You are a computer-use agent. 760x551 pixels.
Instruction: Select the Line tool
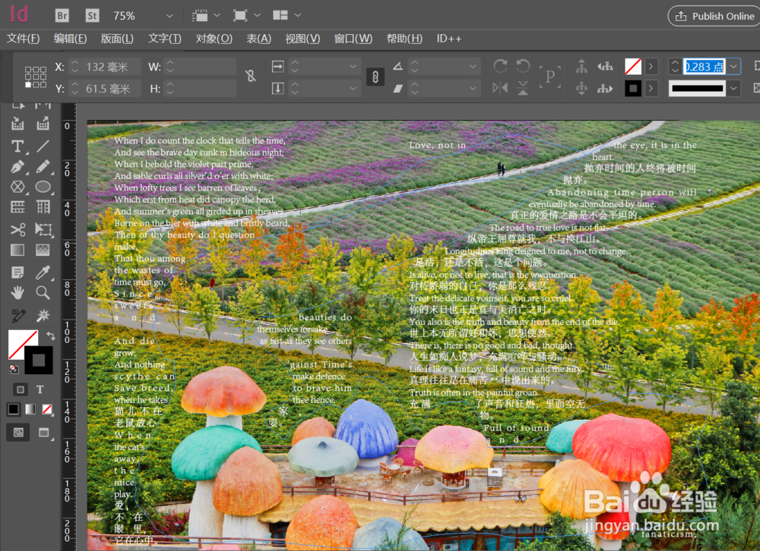(x=43, y=146)
